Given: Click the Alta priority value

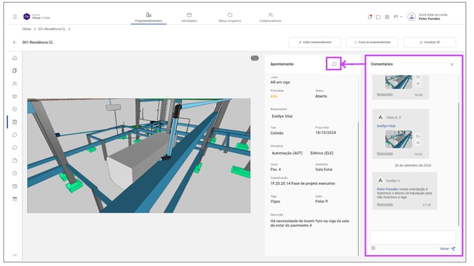Looking at the screenshot, I should click(274, 96).
